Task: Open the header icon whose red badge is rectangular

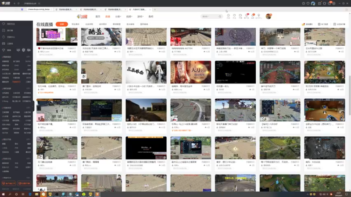Action: click(247, 15)
